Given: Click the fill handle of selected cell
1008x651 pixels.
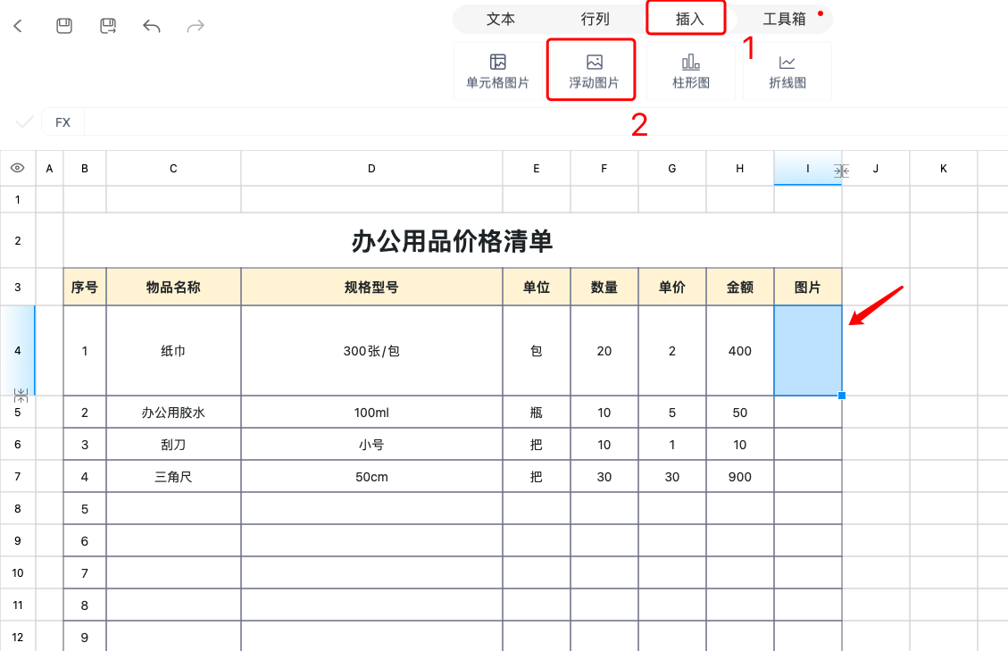Looking at the screenshot, I should click(x=842, y=395).
